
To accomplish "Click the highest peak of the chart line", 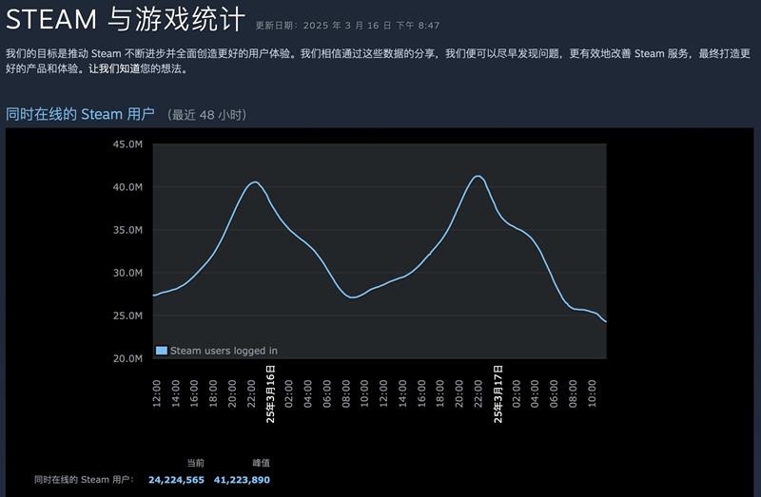I will tap(478, 176).
